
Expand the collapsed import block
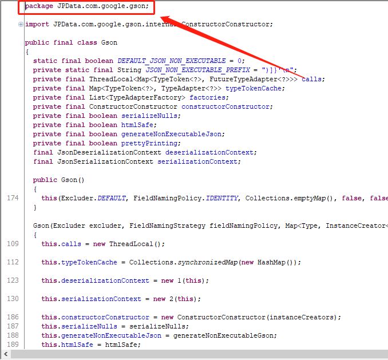(21, 24)
